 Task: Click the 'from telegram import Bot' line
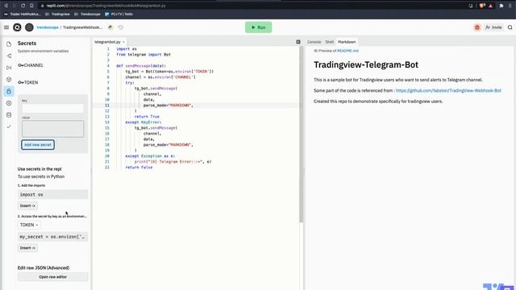pos(144,55)
